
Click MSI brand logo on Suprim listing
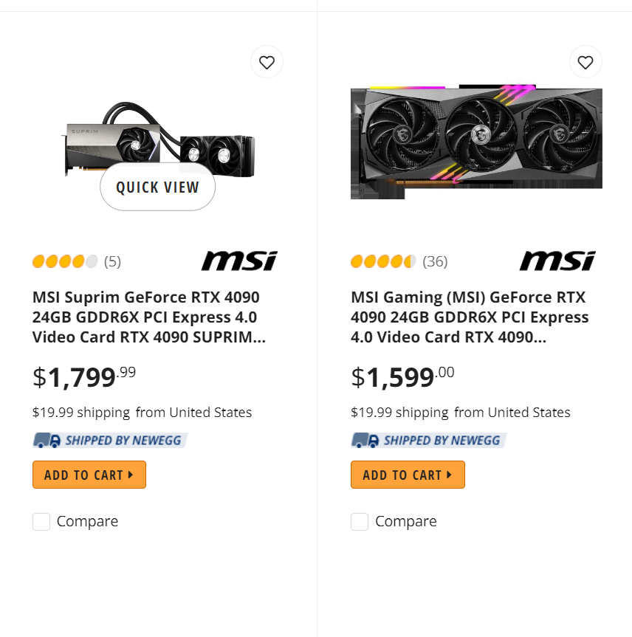click(x=239, y=261)
